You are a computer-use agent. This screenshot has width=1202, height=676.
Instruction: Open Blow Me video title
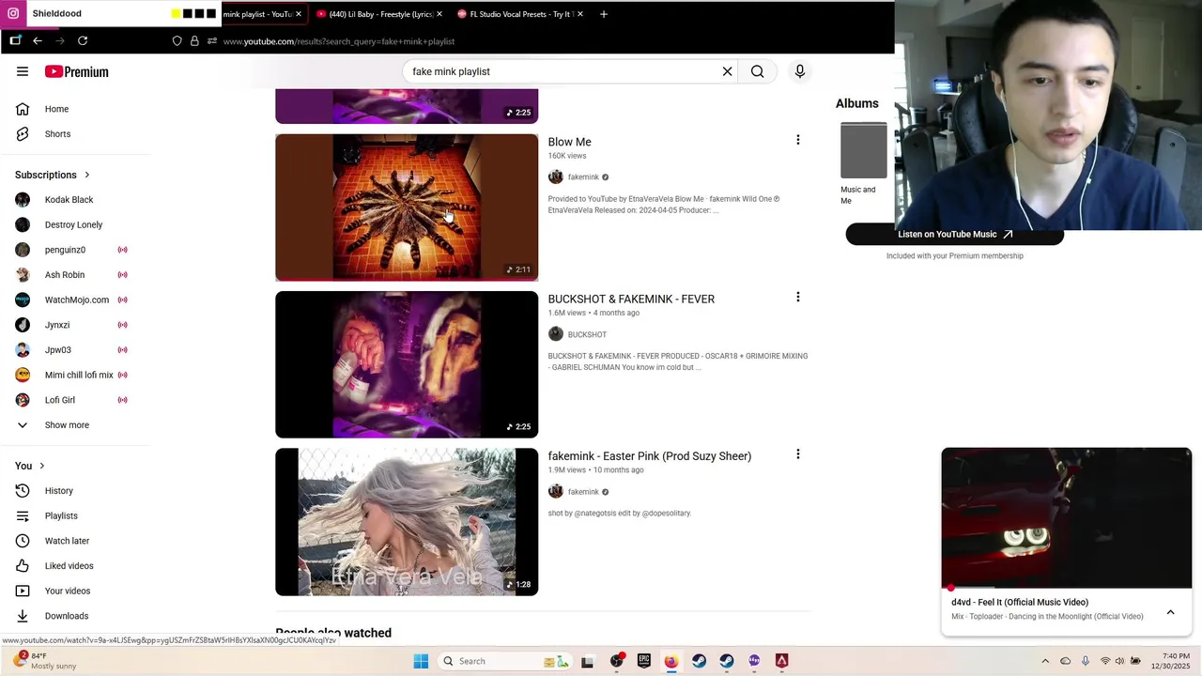569,142
